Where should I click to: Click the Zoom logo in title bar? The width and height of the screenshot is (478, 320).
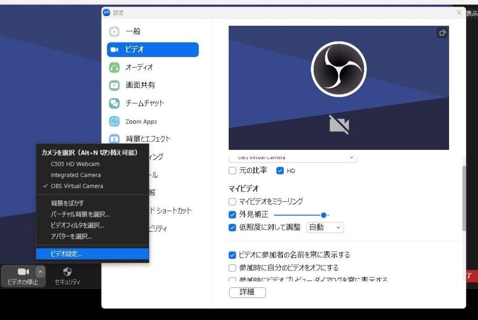coord(106,12)
